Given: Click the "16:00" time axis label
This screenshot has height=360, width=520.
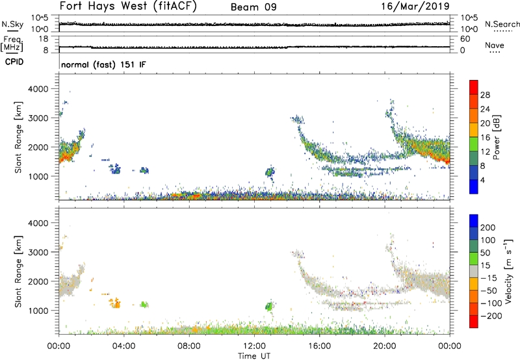Looking at the screenshot, I should (319, 346).
